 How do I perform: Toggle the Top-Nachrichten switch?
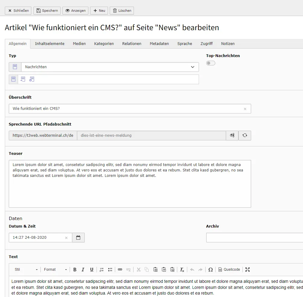click(x=211, y=63)
